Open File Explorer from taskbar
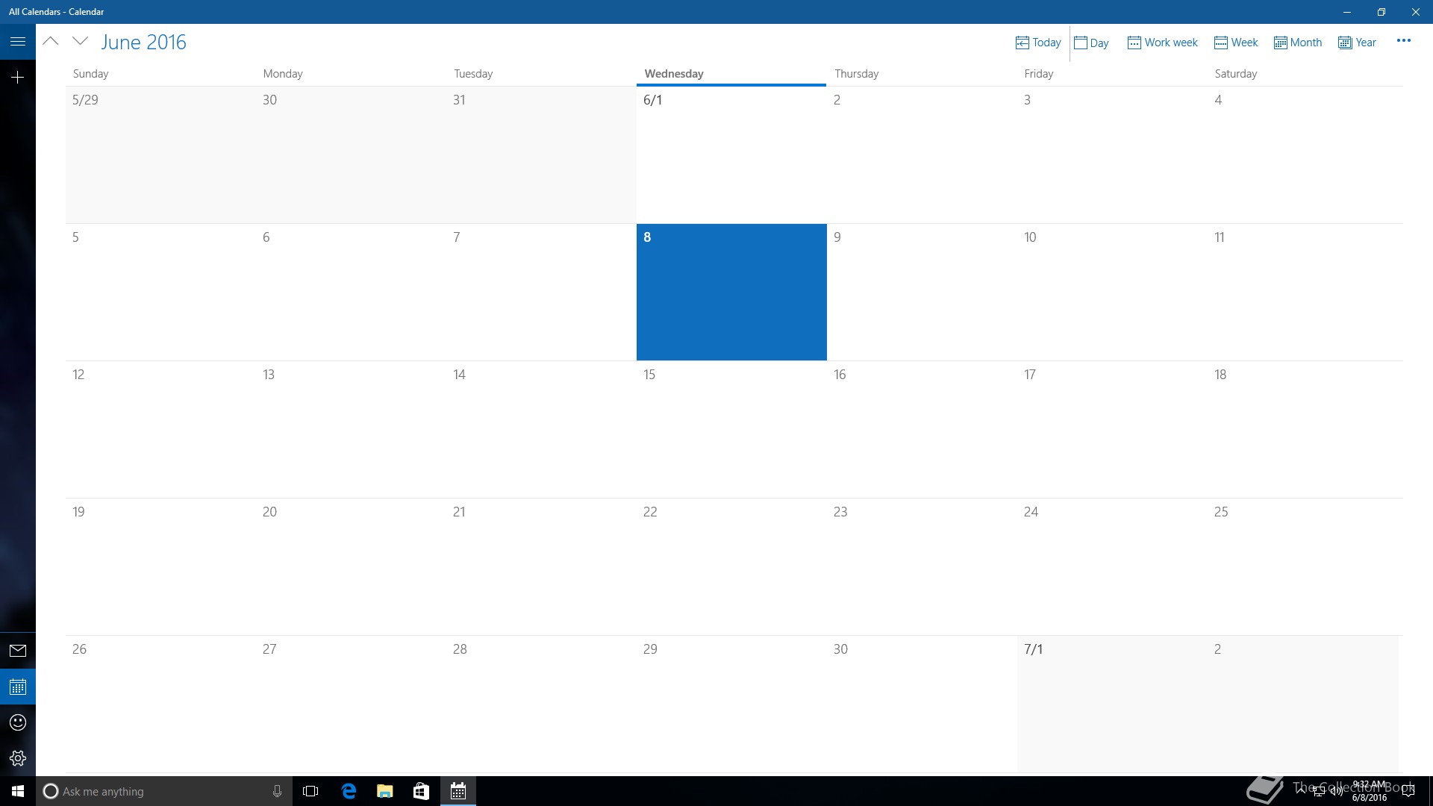The width and height of the screenshot is (1433, 806). point(384,791)
